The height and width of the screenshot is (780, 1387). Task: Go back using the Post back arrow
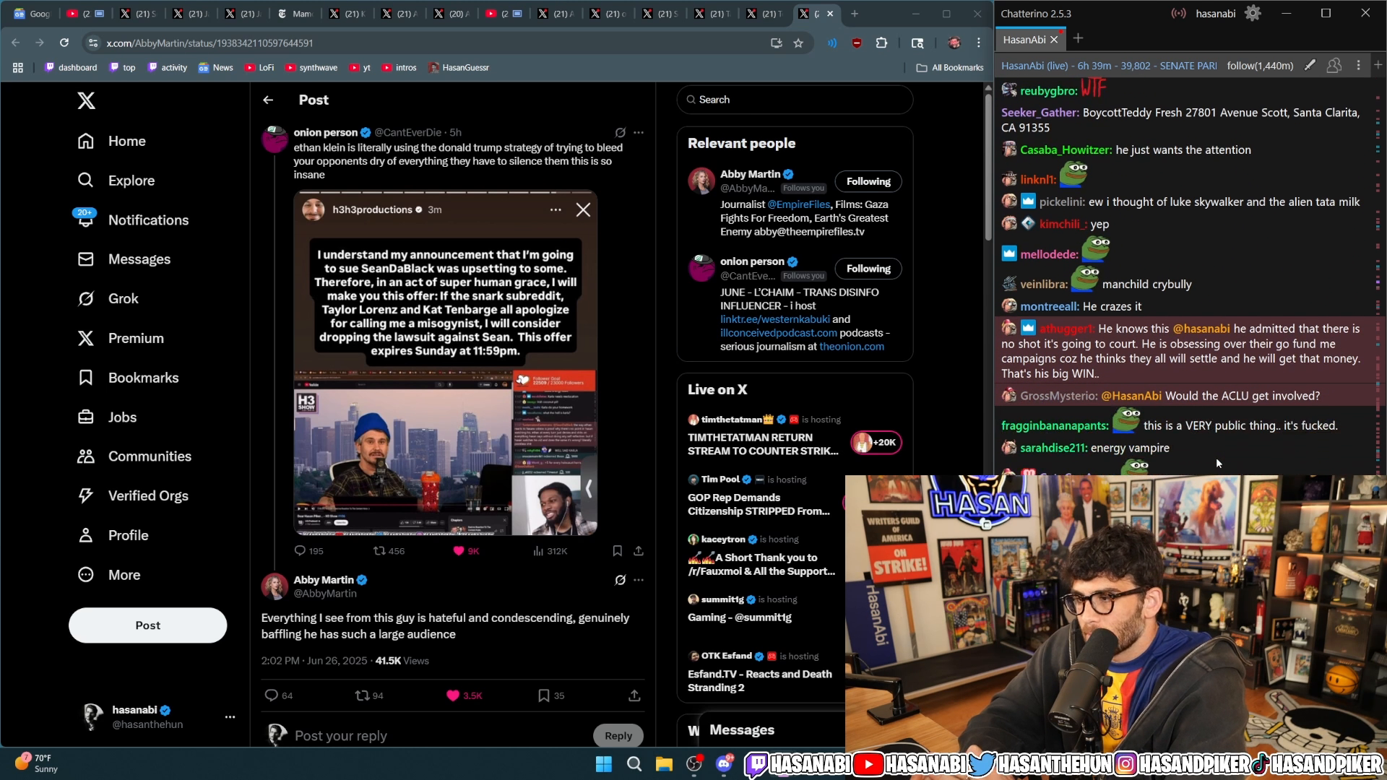[x=268, y=100]
